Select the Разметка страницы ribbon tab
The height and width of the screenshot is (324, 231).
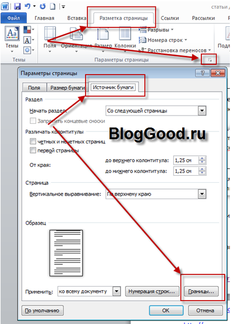click(x=123, y=18)
